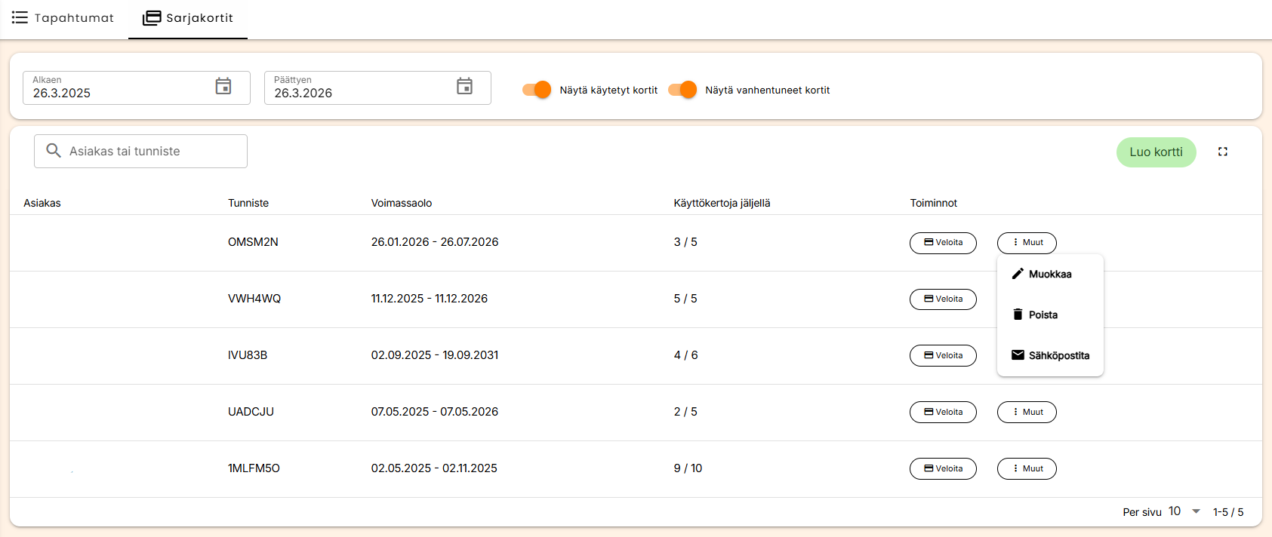Screen dimensions: 1272x537
Task: Focus the Asiakas tai tunniste search field
Action: coord(151,152)
